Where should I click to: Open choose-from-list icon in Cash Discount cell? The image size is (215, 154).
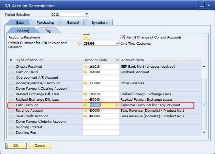pos(117,105)
